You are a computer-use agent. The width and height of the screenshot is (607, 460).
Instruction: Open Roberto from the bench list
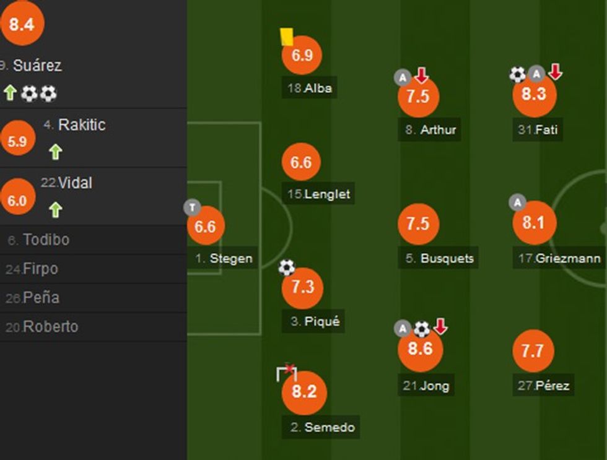[x=50, y=326]
